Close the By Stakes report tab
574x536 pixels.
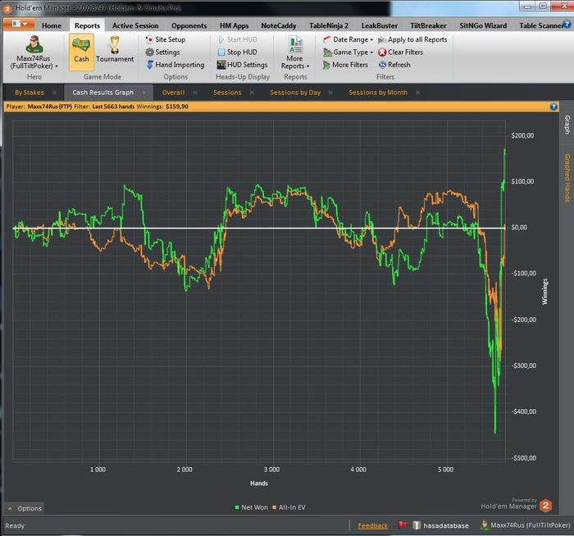[54, 93]
